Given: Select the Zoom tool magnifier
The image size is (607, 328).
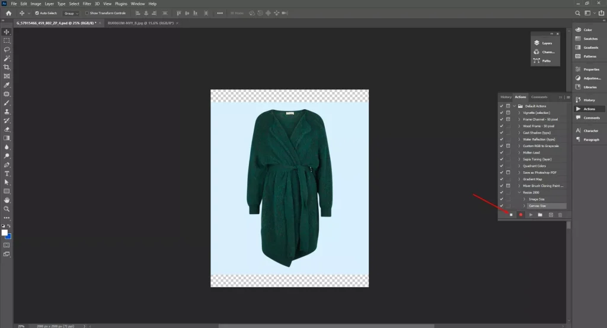Looking at the screenshot, I should tap(7, 209).
